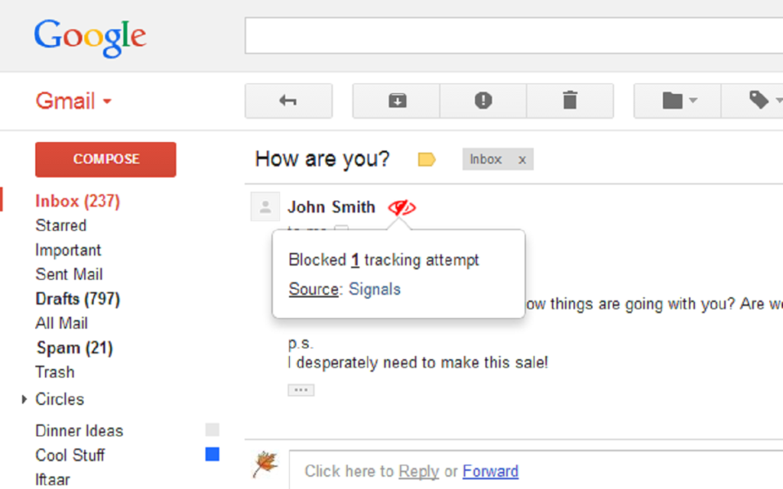The width and height of the screenshot is (783, 489).
Task: Open the Spam (21) folder
Action: [74, 348]
